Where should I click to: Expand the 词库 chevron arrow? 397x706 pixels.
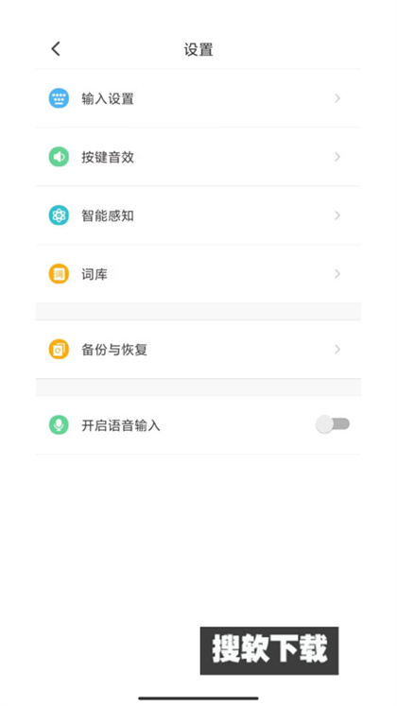click(337, 274)
